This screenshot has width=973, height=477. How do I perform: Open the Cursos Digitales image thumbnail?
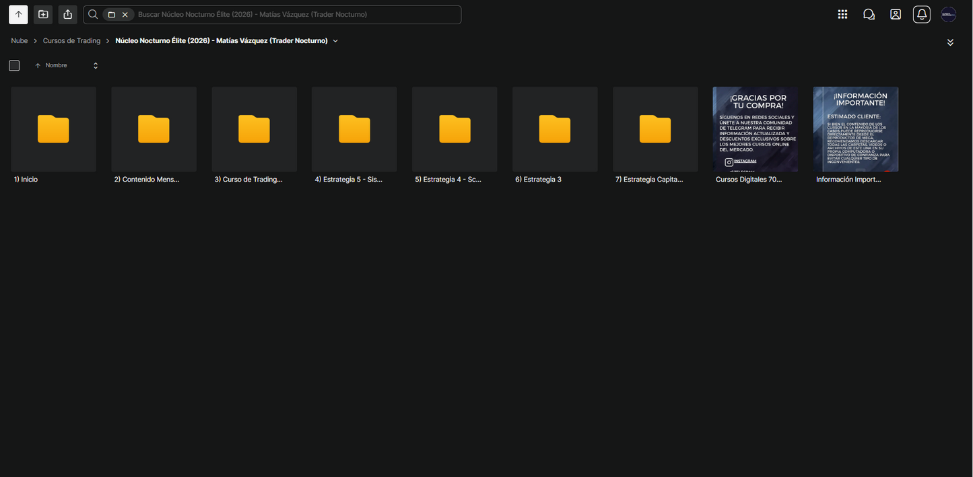pyautogui.click(x=756, y=129)
